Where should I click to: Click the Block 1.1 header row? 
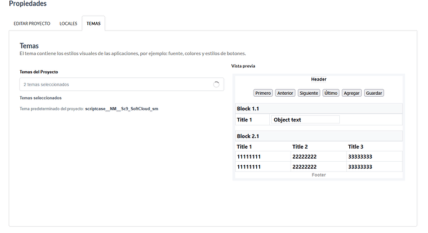point(319,108)
